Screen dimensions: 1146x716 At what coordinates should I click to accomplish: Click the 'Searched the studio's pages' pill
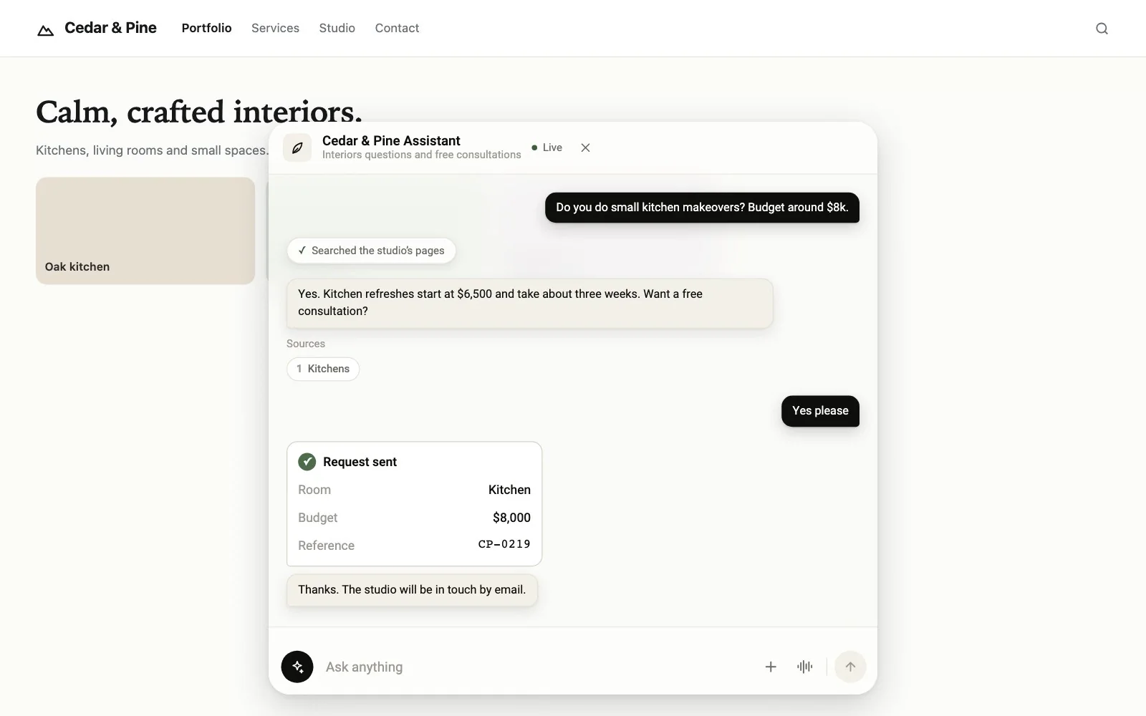[x=371, y=251]
